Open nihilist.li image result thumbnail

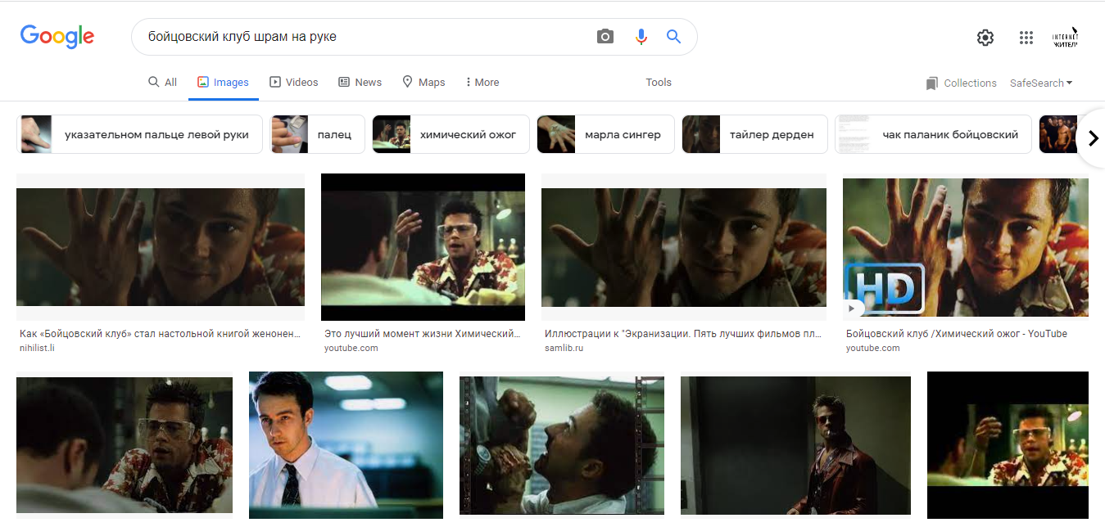click(161, 247)
